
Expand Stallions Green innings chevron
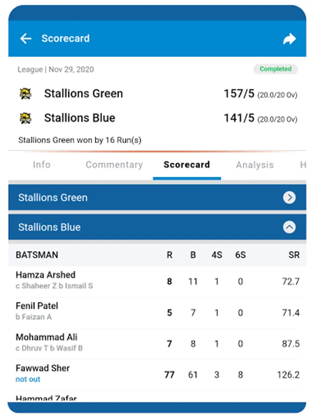[x=289, y=198]
